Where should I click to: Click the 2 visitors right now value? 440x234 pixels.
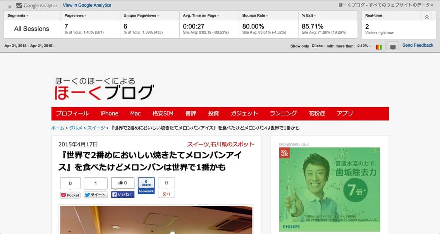pos(367,27)
